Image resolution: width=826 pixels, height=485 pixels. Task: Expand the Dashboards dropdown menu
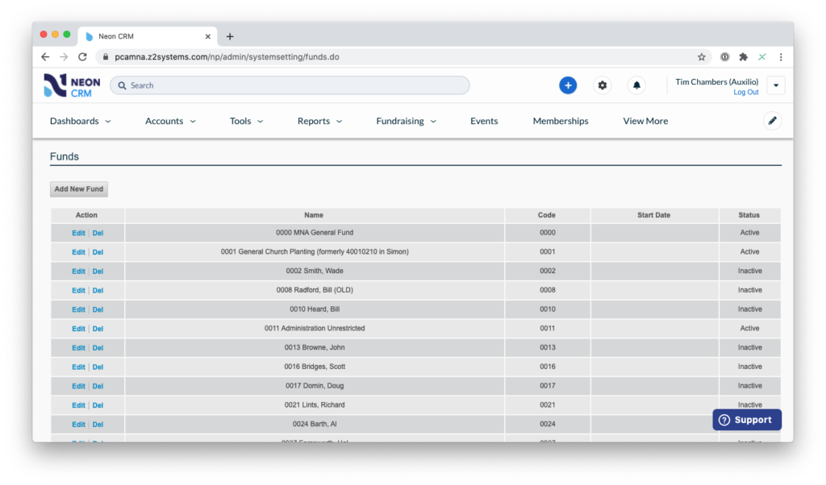tap(79, 120)
